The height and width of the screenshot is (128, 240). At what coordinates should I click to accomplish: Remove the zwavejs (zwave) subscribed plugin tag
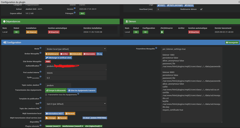(x=60, y=126)
